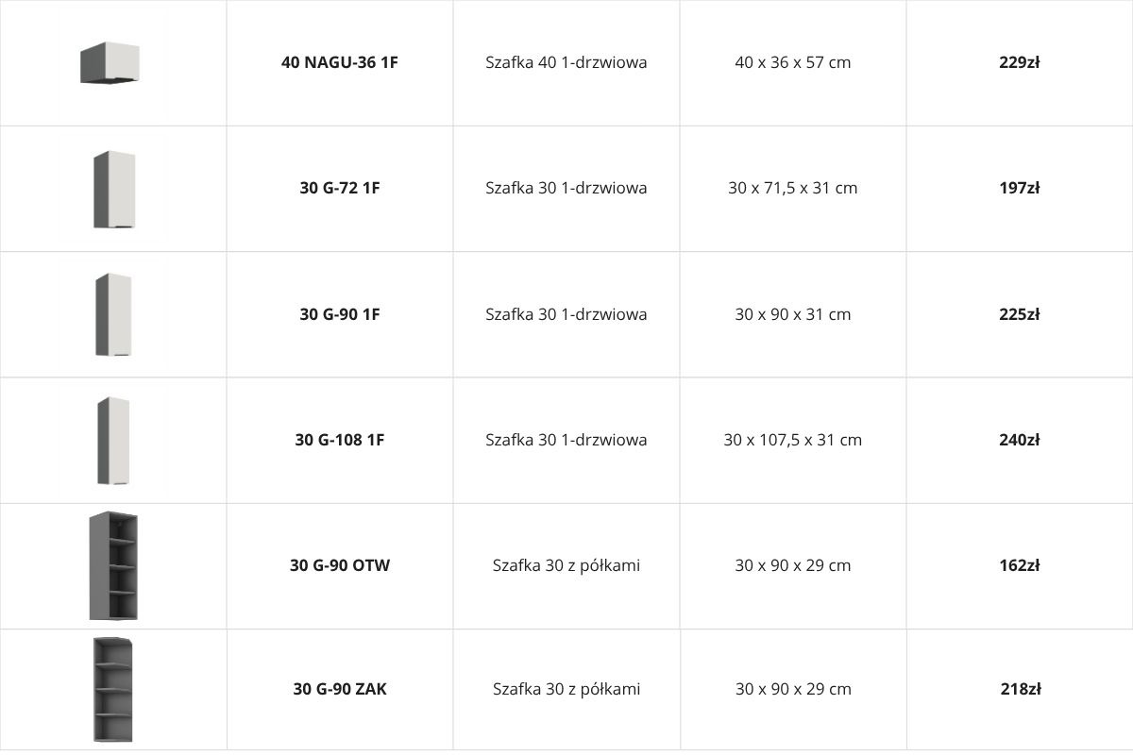View the 30 G-90 ZAK corner shelf image
This screenshot has width=1133, height=755.
[113, 690]
